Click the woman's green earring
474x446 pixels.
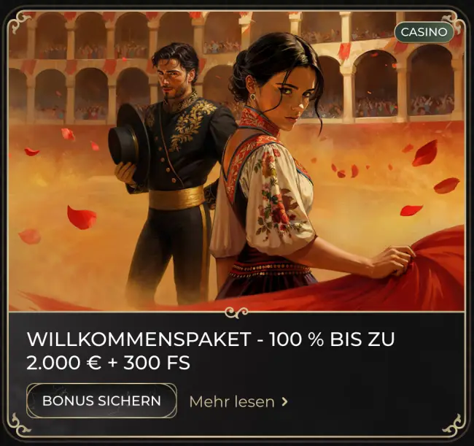pos(252,97)
